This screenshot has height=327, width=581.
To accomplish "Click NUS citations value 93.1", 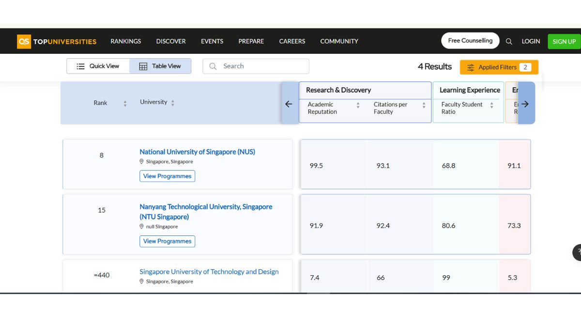I will click(x=383, y=166).
